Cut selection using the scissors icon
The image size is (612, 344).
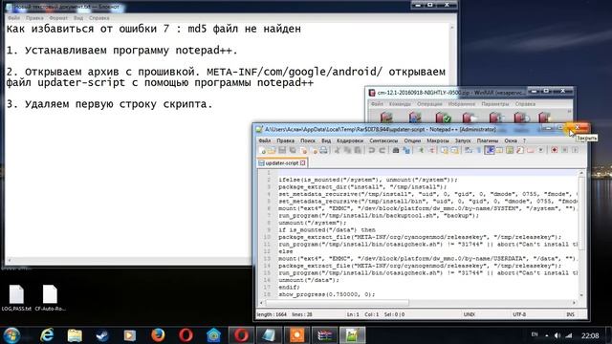pyautogui.click(x=338, y=150)
